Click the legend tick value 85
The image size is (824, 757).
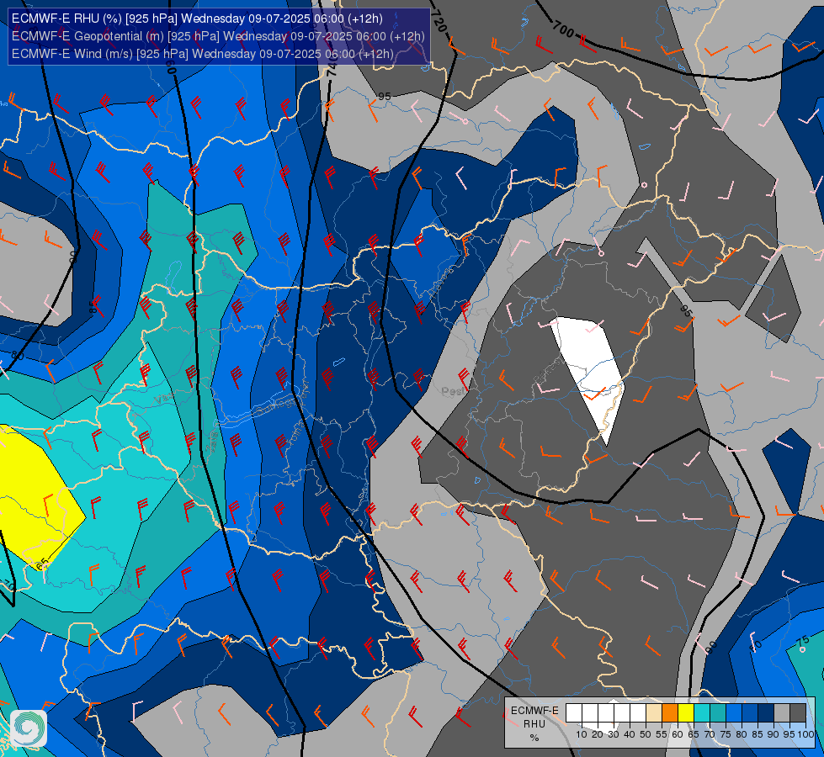tap(758, 734)
